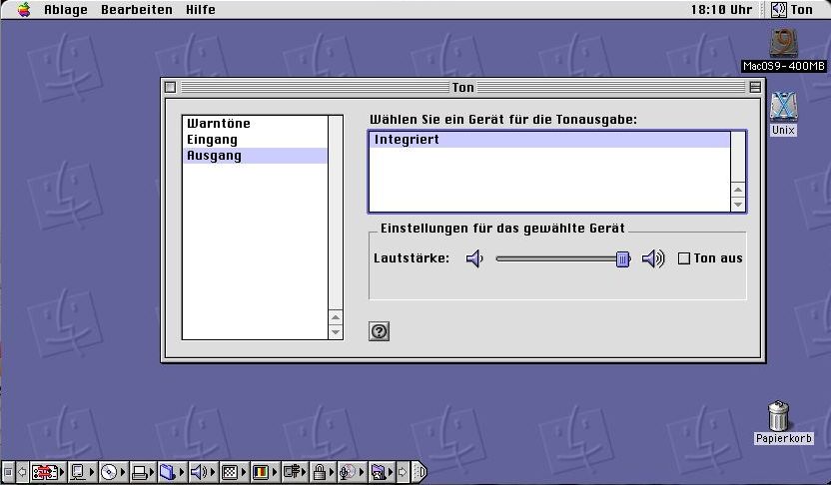Click the Lautstärke slider thumb

[623, 258]
